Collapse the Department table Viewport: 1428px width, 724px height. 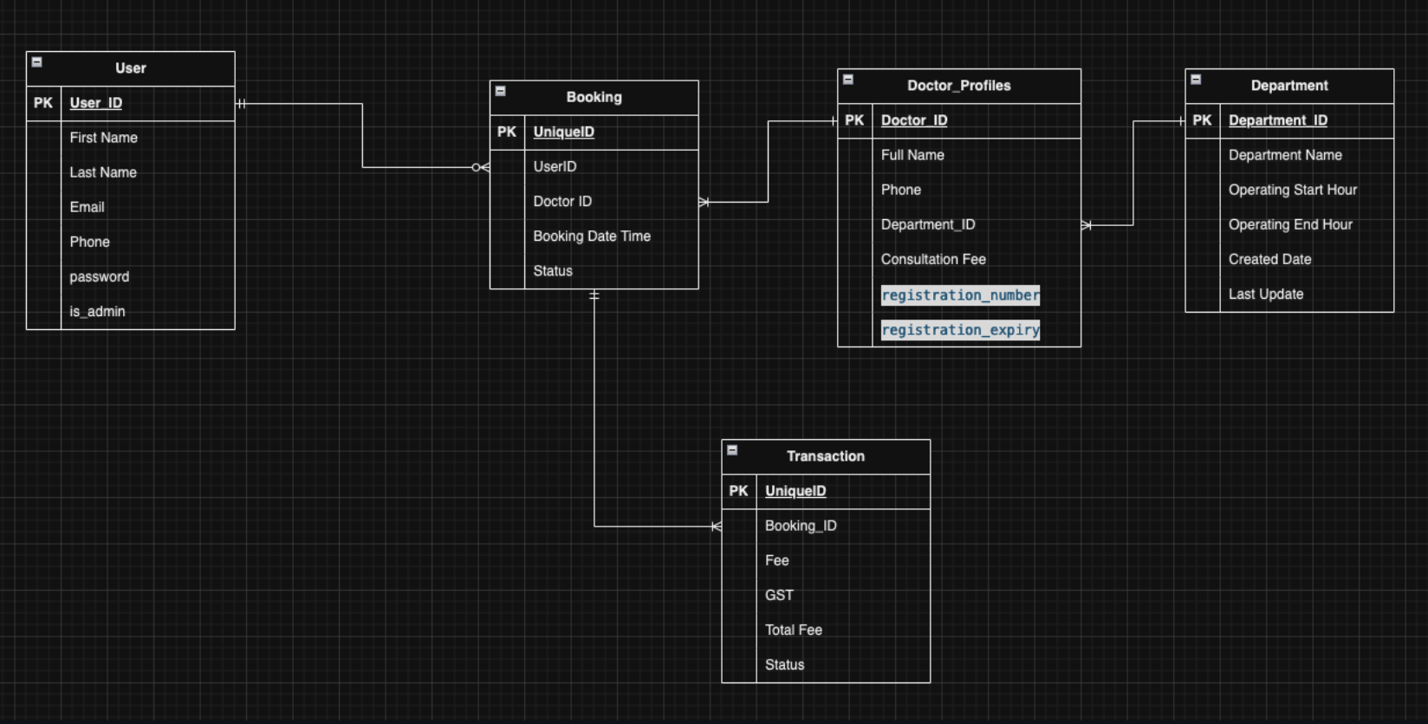pyautogui.click(x=1196, y=80)
